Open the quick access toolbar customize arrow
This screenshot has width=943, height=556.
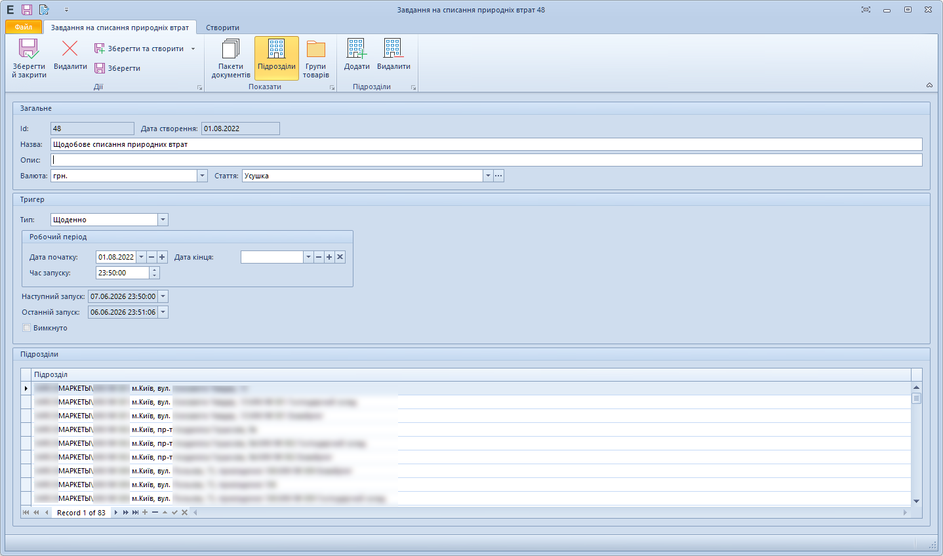tap(66, 10)
